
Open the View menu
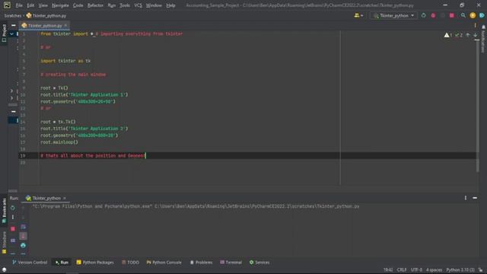coord(43,5)
